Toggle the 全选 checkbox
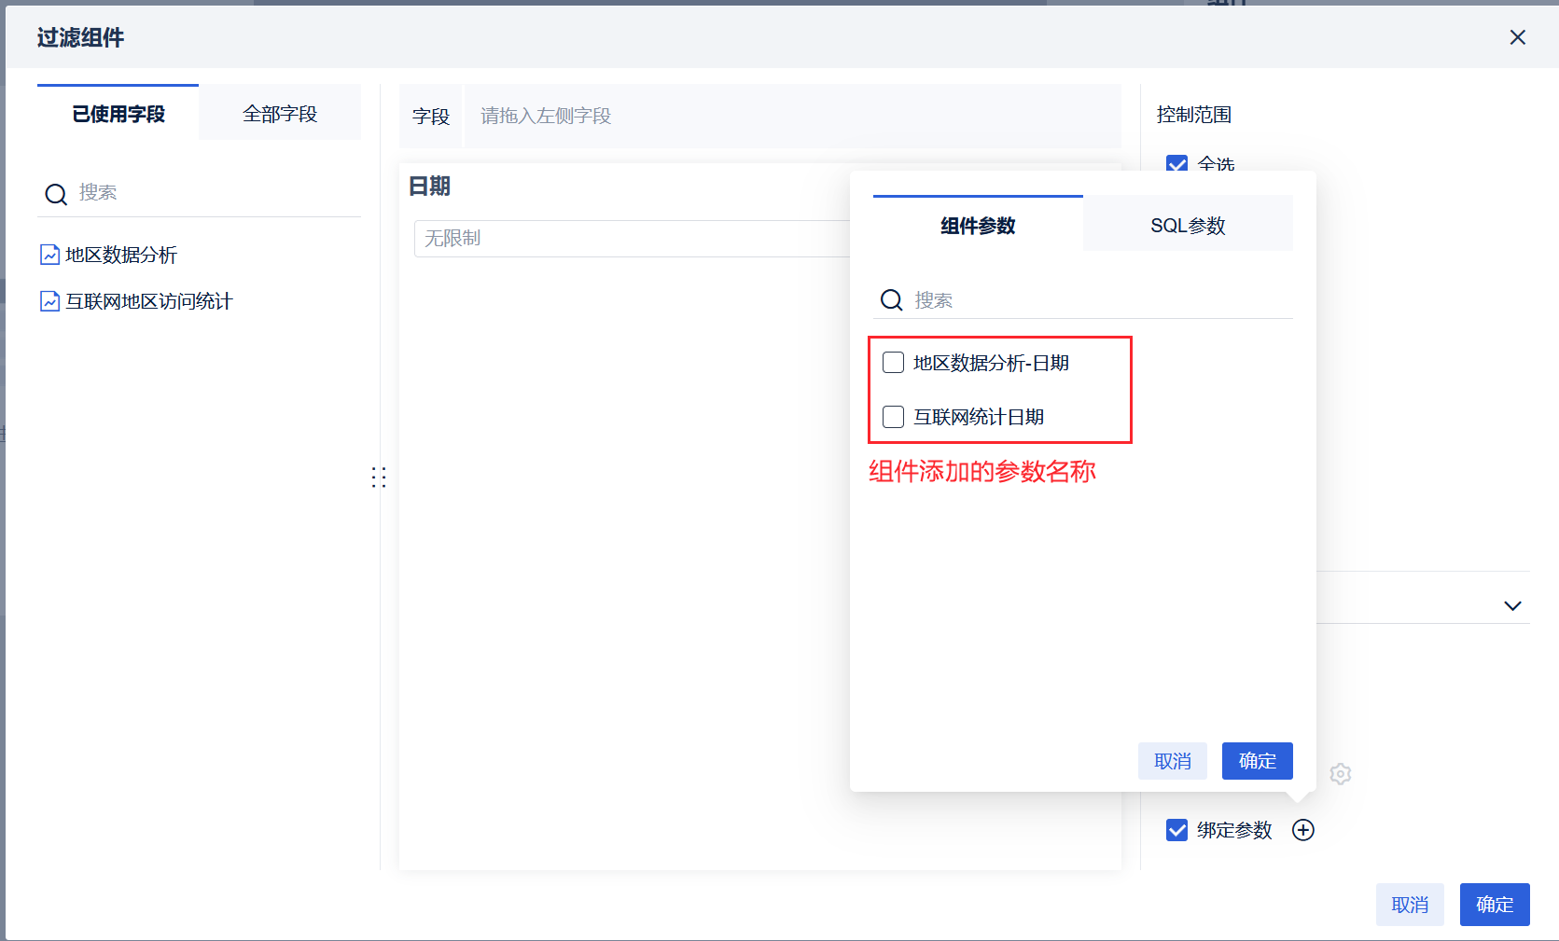 (x=1177, y=164)
